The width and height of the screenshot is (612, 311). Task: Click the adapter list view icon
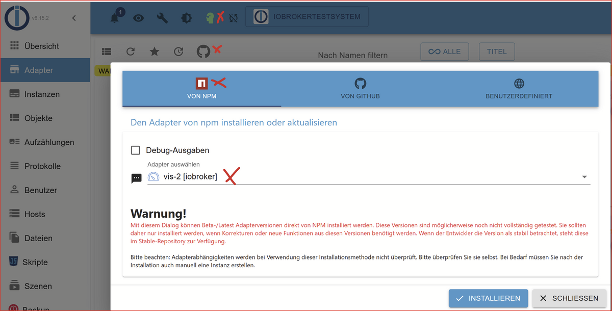[106, 51]
